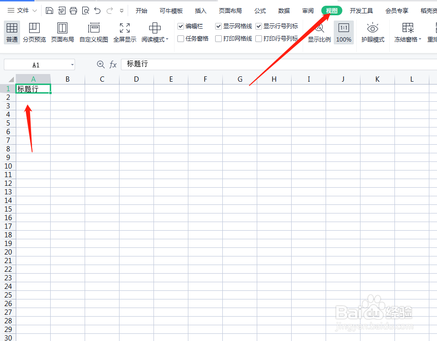The width and height of the screenshot is (437, 341).
Task: Select row 1 header
Action: click(x=8, y=89)
